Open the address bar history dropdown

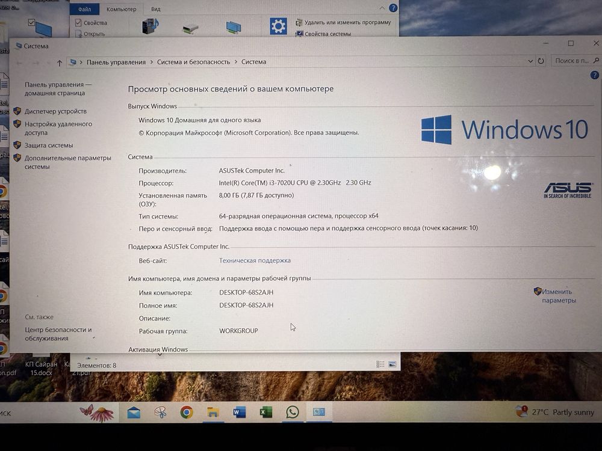(530, 61)
